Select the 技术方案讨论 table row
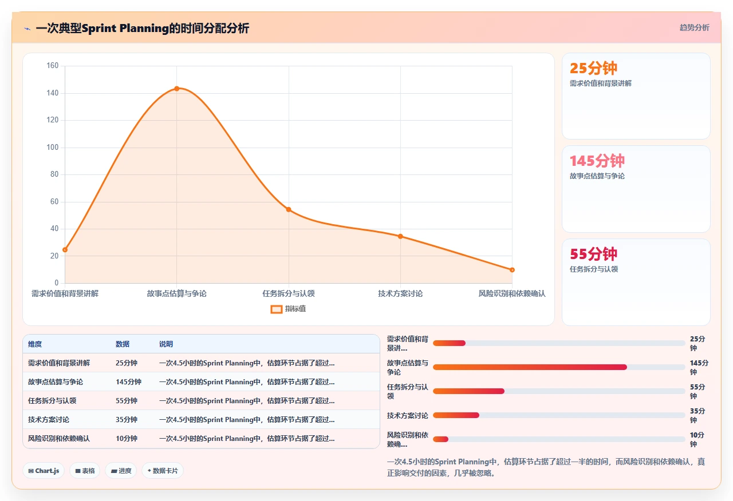The image size is (733, 501). (x=201, y=420)
